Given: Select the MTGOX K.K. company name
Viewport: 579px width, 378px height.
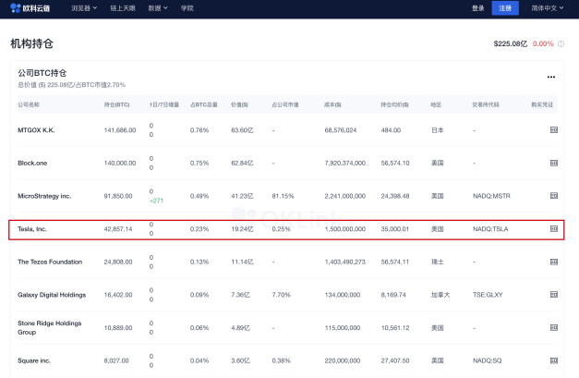Looking at the screenshot, I should point(36,130).
